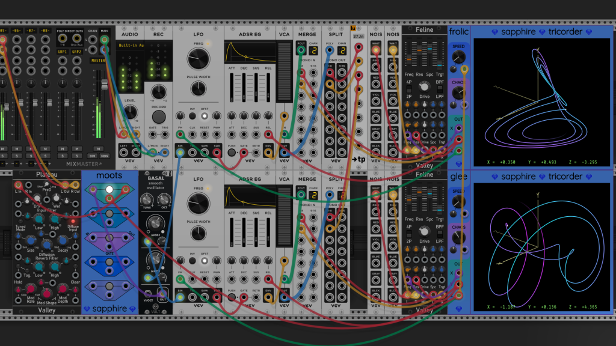Click the 37Jn label on the tp module
This screenshot has width=616, height=346.
(359, 37)
